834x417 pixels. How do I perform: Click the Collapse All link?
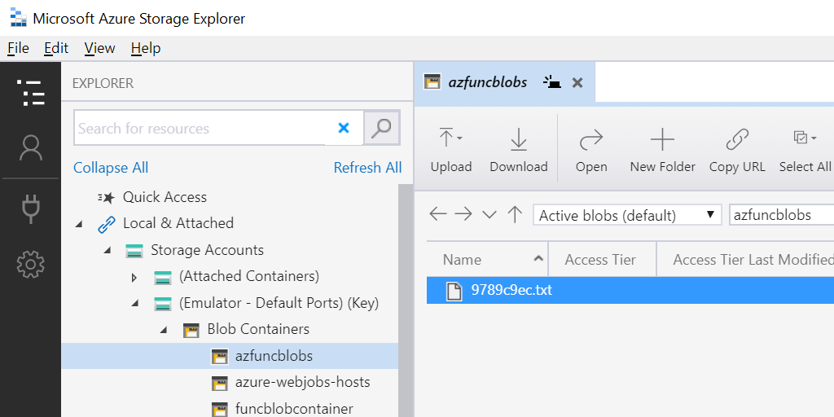111,168
